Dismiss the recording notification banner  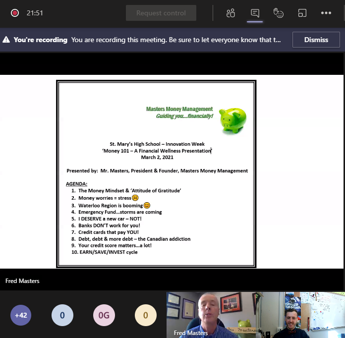[x=316, y=40]
